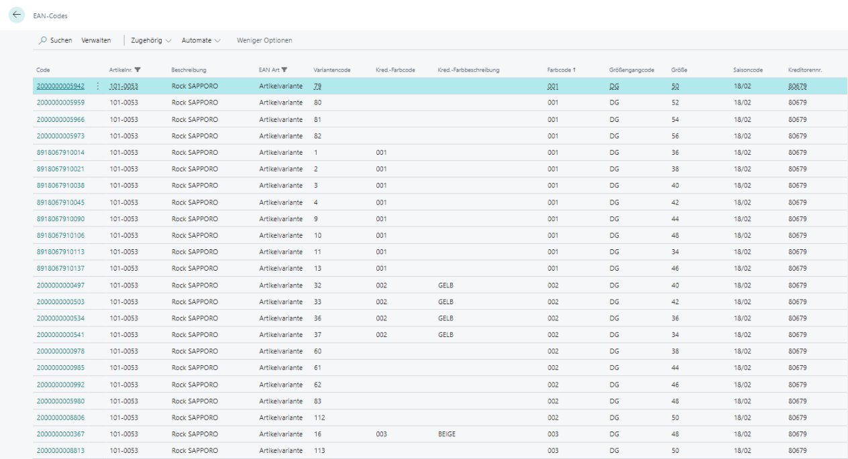The height and width of the screenshot is (459, 848).
Task: Select the BEIGE color description cell
Action: tap(447, 434)
